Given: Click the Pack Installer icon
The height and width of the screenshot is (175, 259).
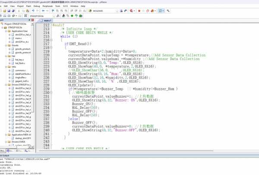Looking at the screenshot, I should [81, 16].
